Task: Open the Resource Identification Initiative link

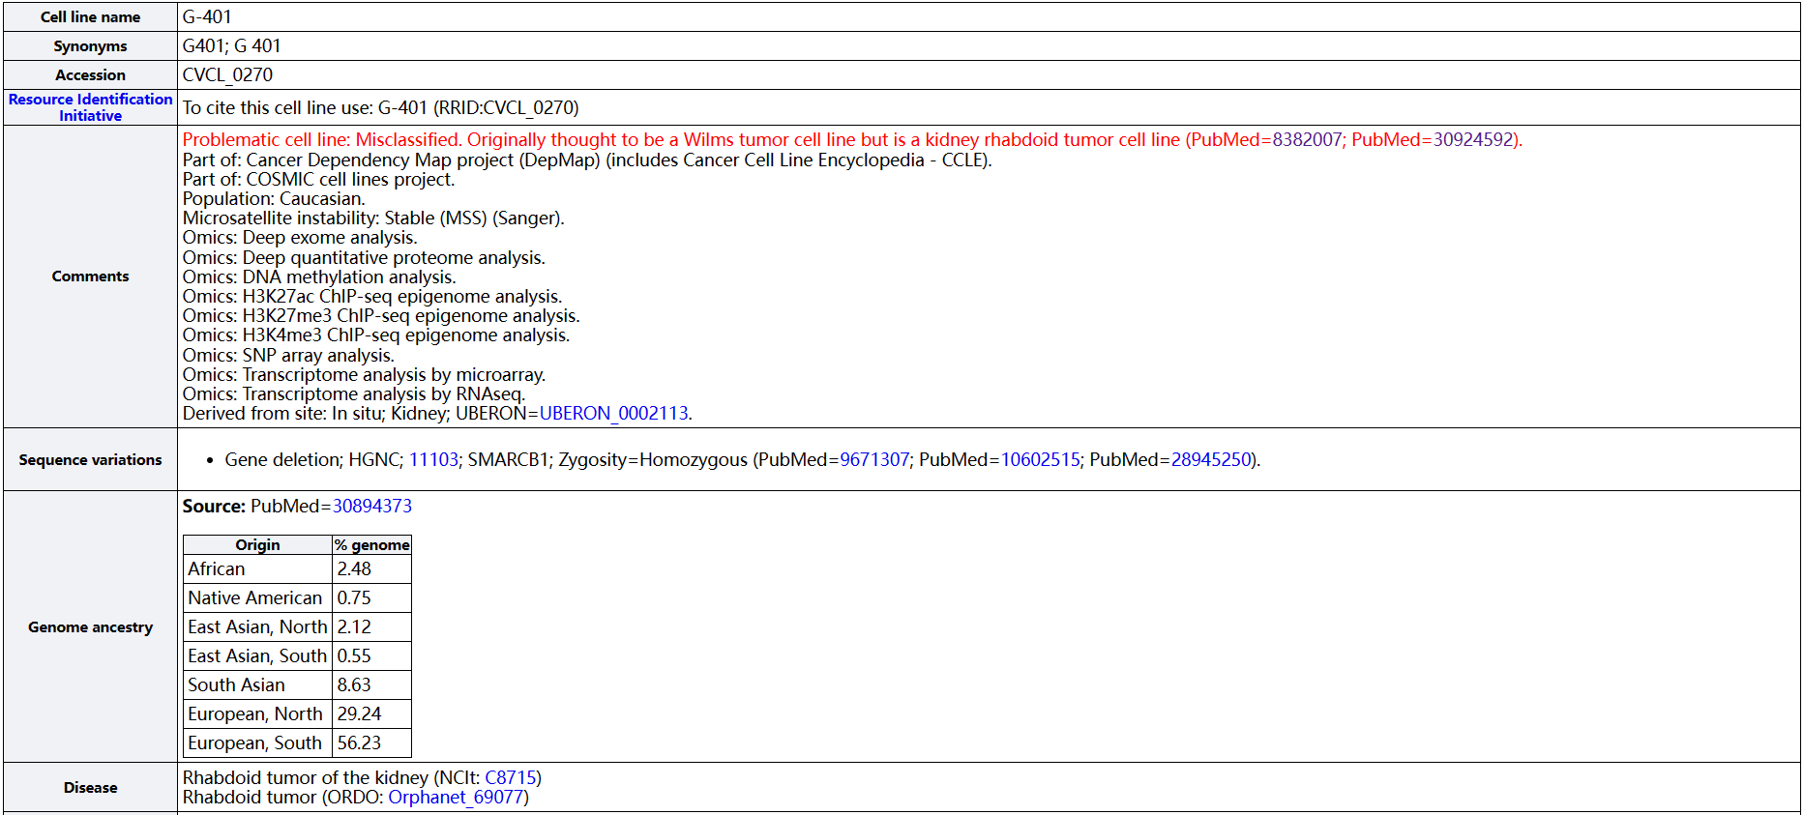Action: (x=90, y=107)
